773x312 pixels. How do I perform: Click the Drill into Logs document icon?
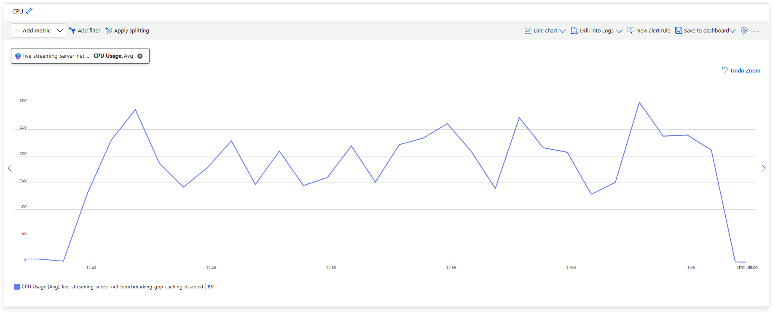[574, 30]
